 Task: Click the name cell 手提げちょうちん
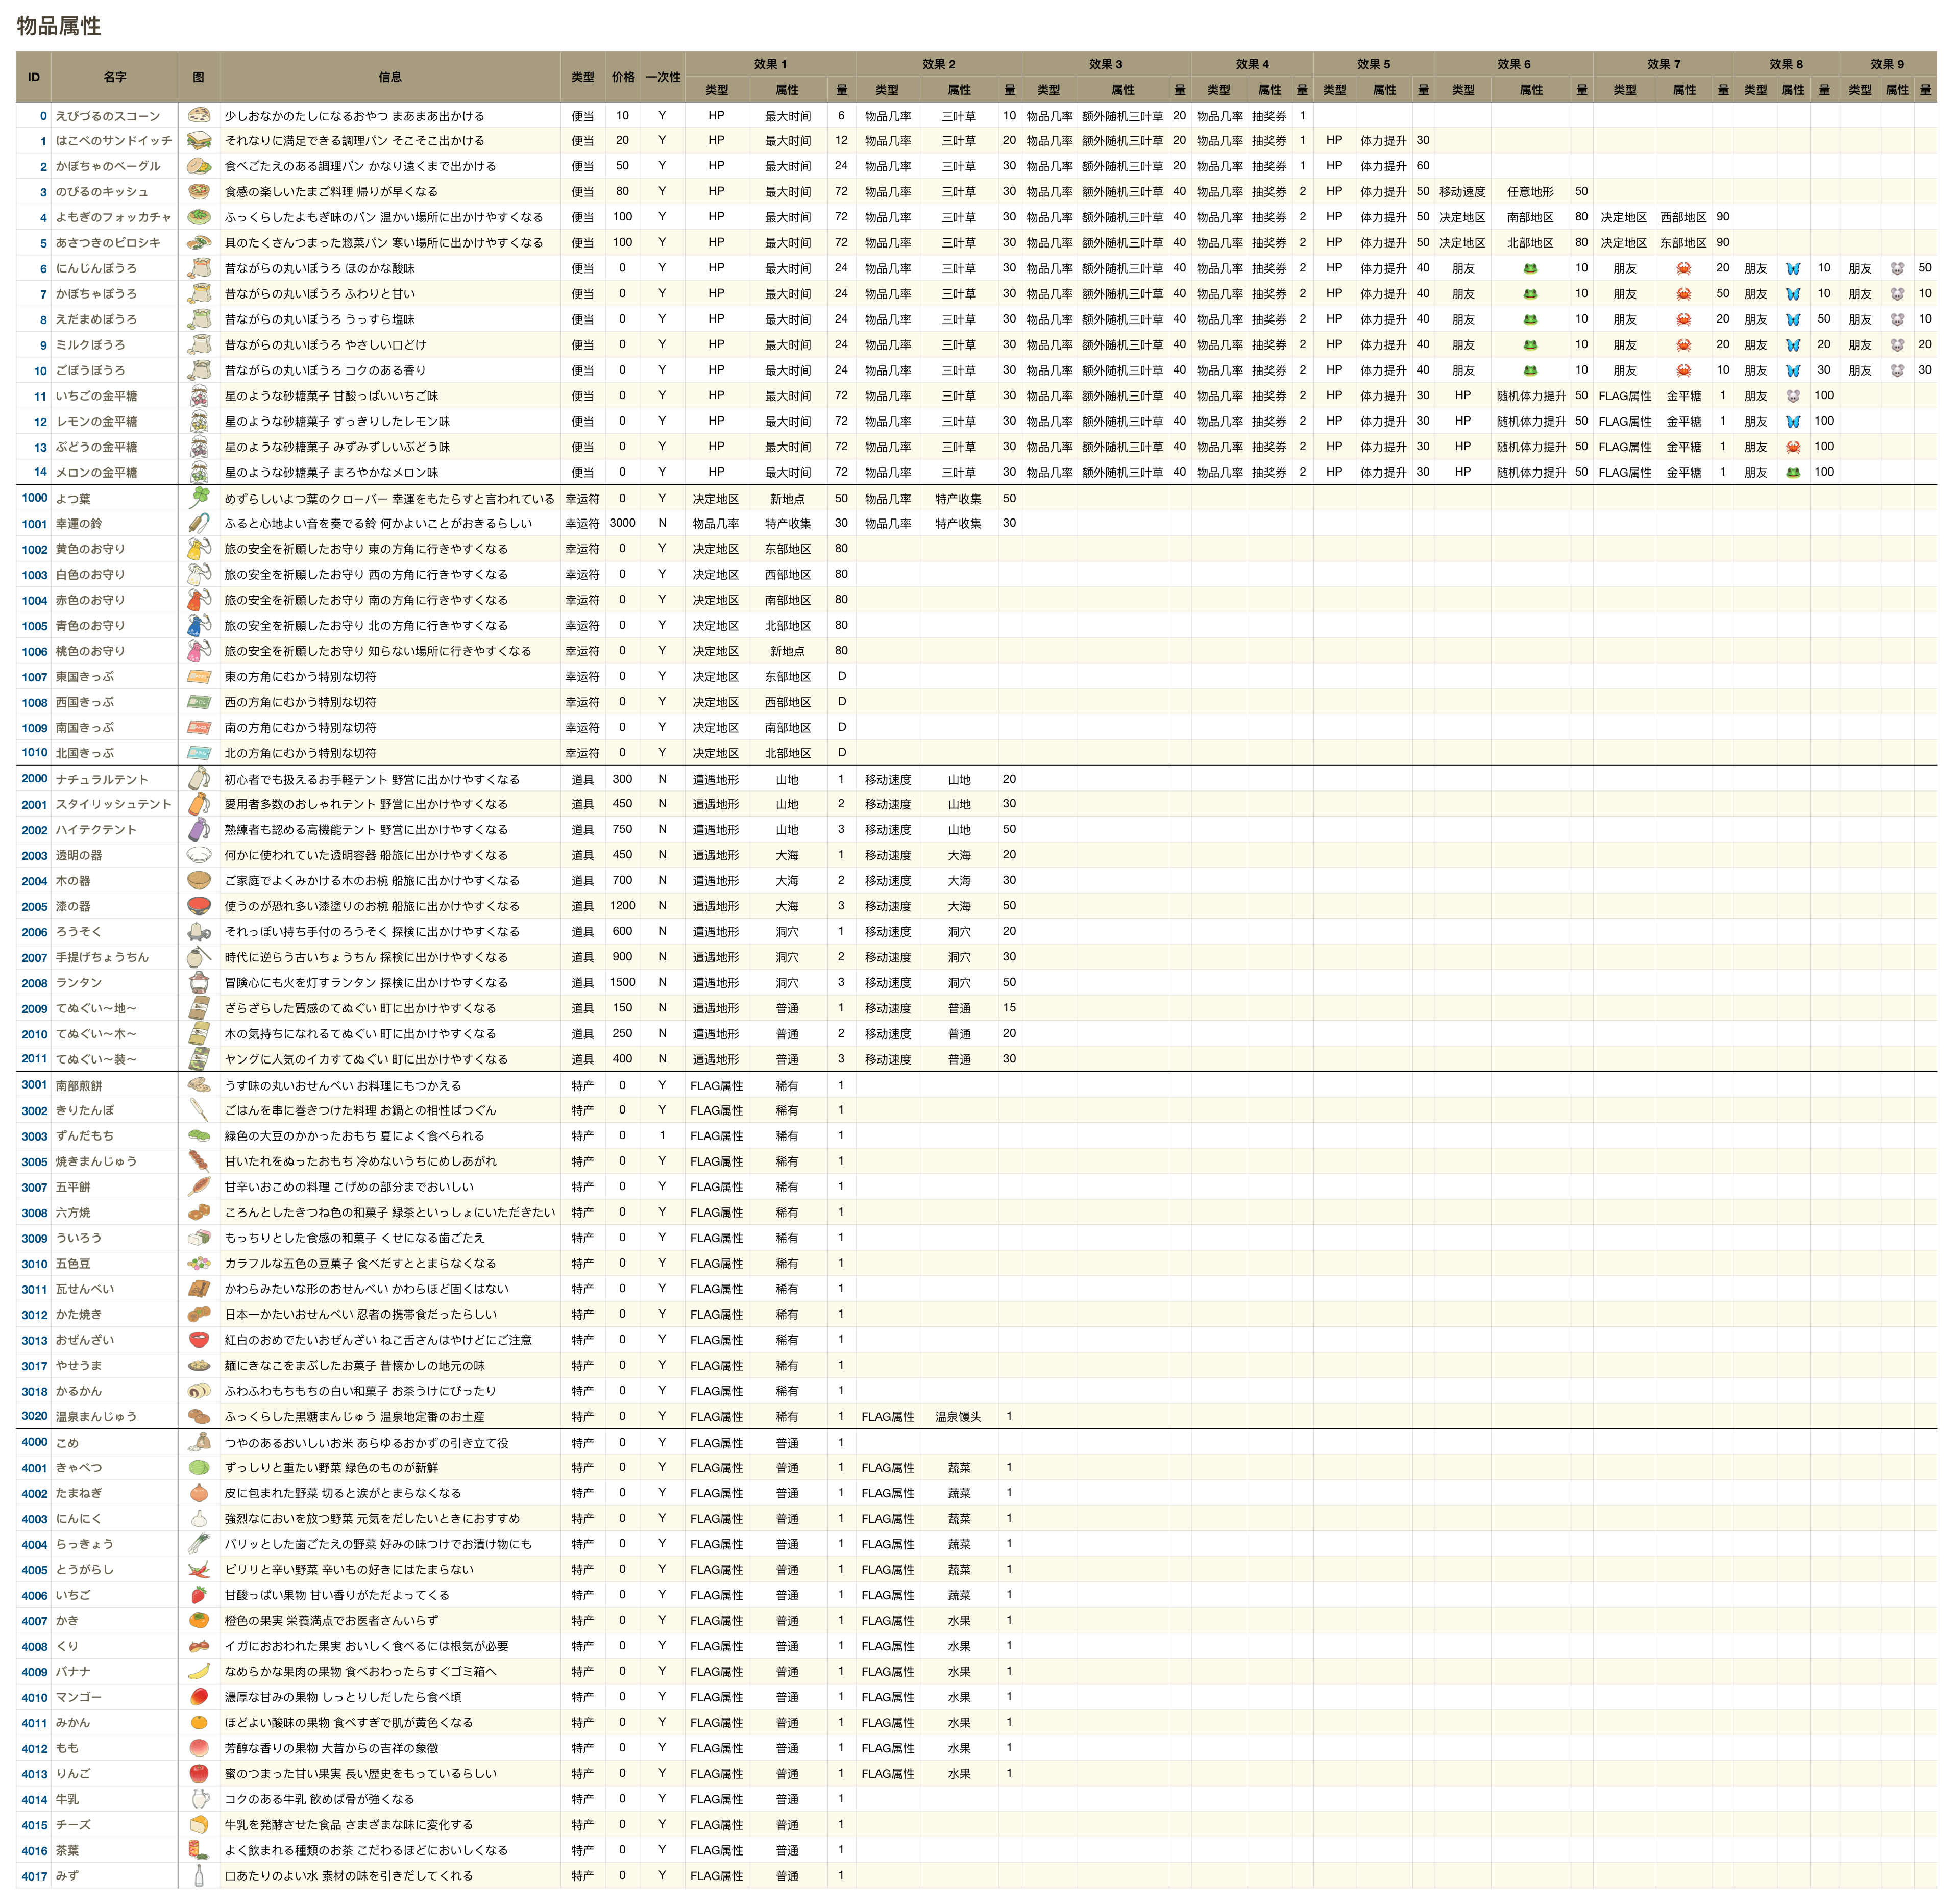(115, 957)
